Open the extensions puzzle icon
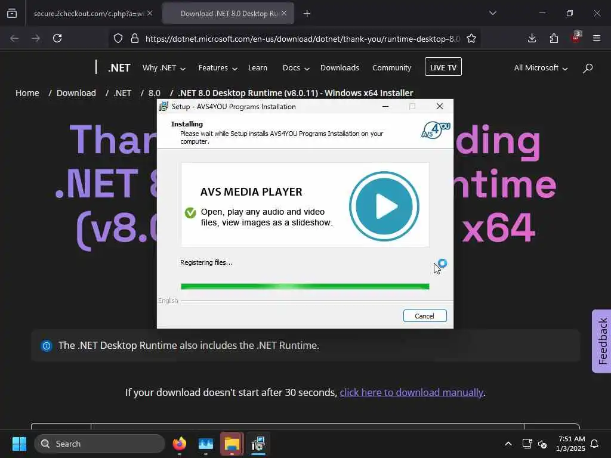Viewport: 611px width, 458px height. [x=554, y=38]
